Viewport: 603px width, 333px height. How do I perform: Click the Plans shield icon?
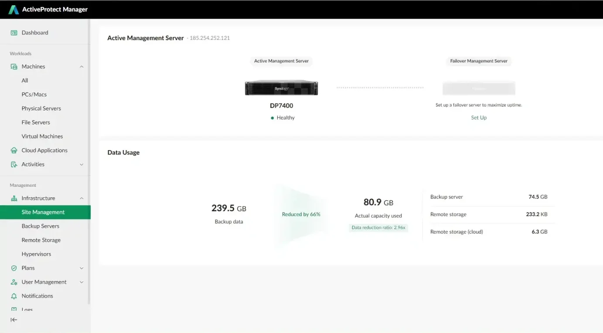14,268
